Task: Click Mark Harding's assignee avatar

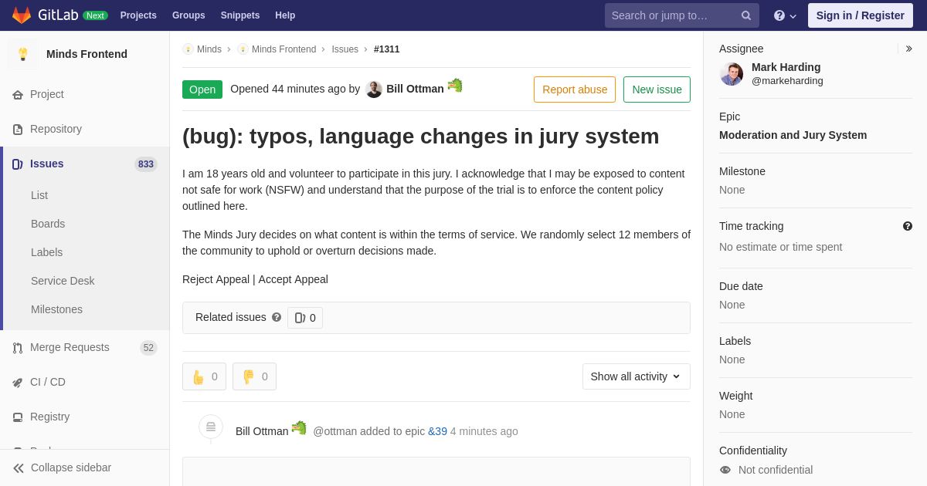Action: pos(732,74)
